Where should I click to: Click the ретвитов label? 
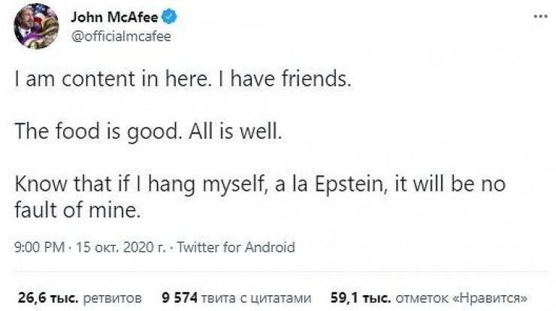pyautogui.click(x=110, y=297)
